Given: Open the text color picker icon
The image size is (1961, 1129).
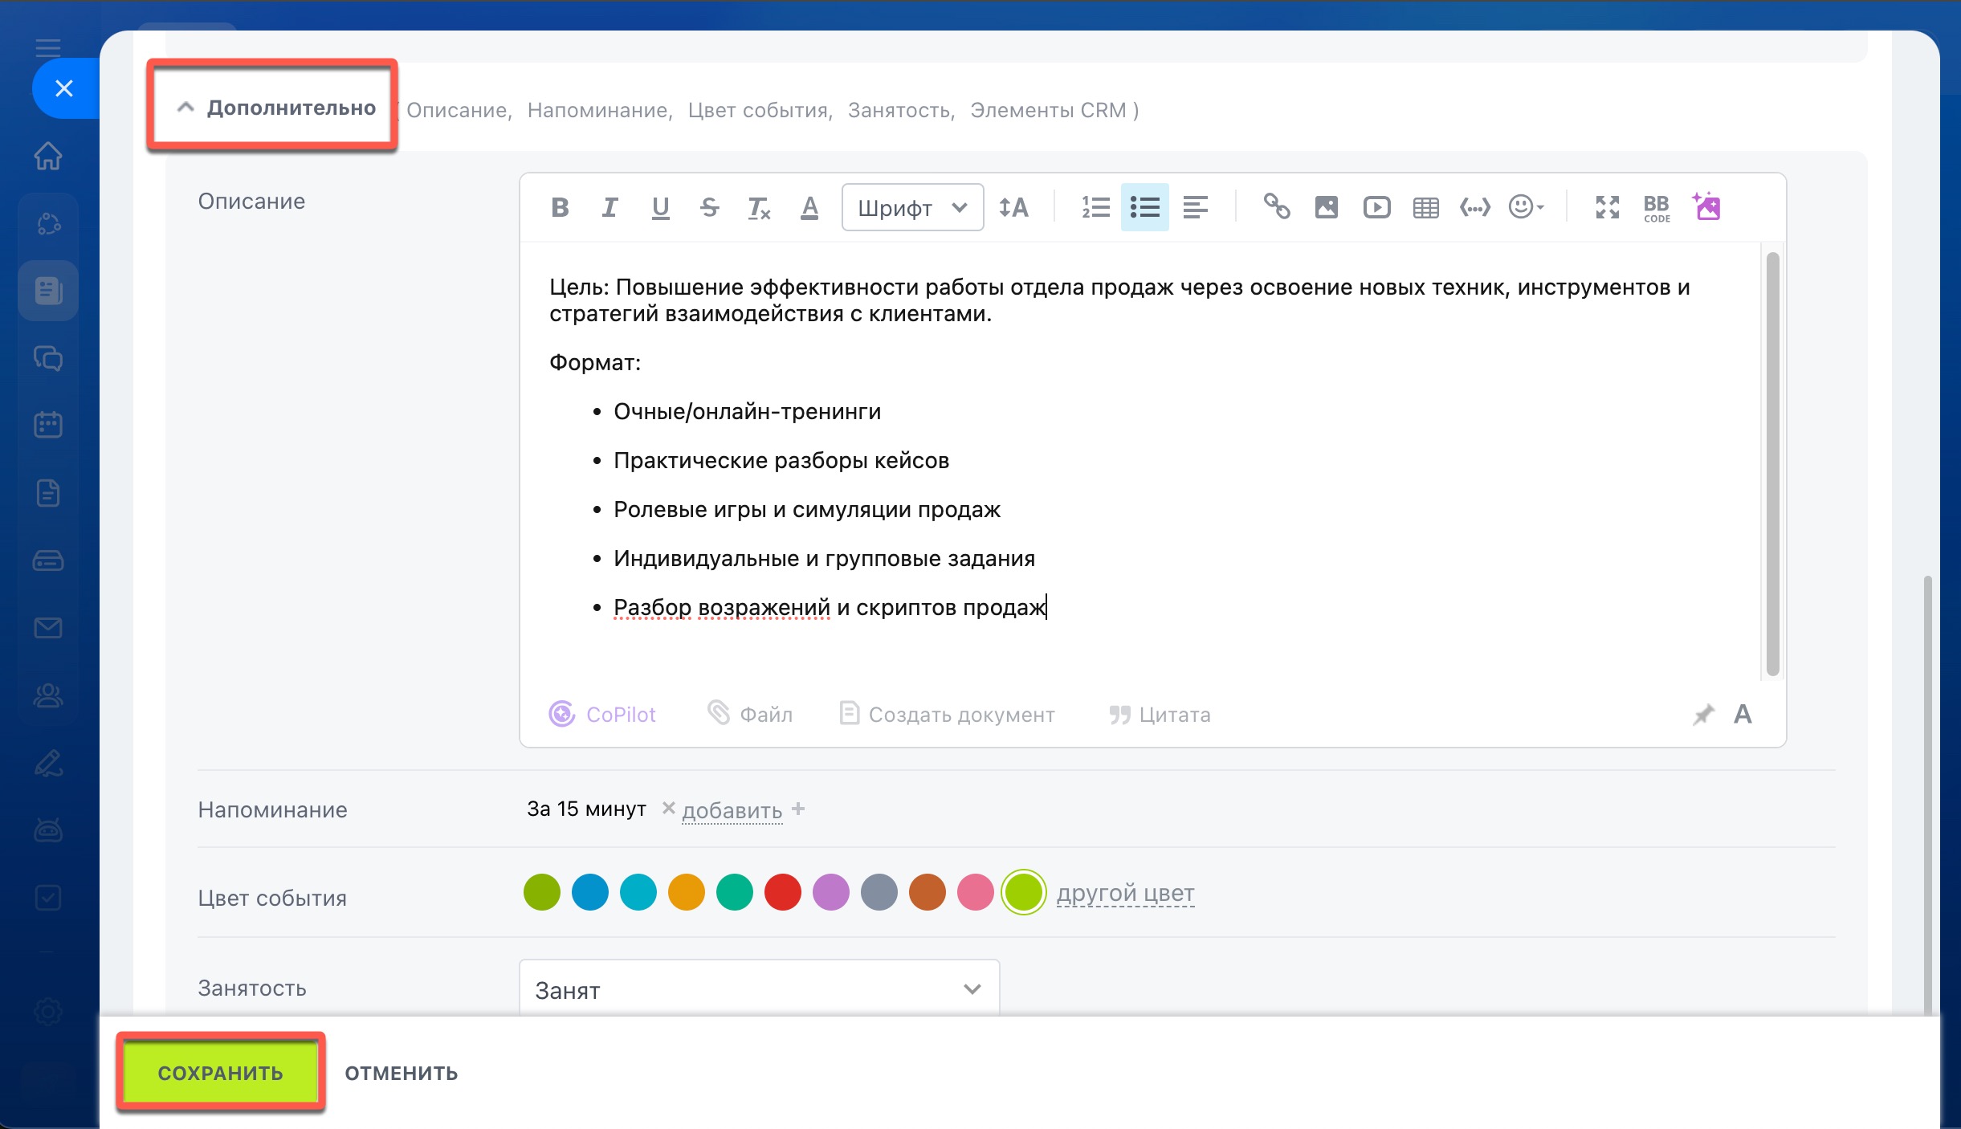Looking at the screenshot, I should 809,208.
